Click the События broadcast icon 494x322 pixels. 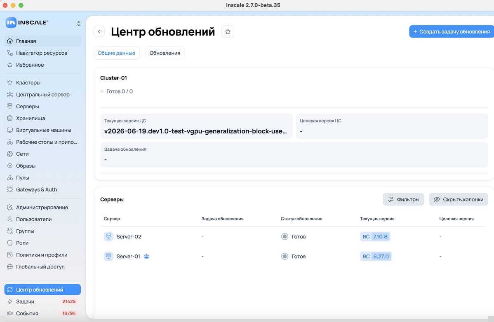click(x=10, y=313)
